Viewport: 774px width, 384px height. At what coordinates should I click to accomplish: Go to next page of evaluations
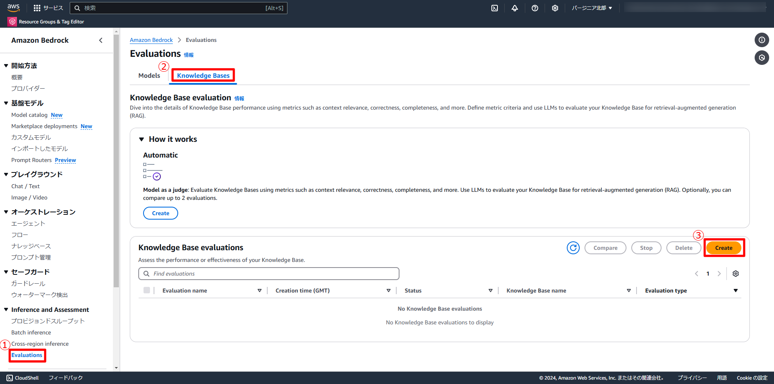719,274
